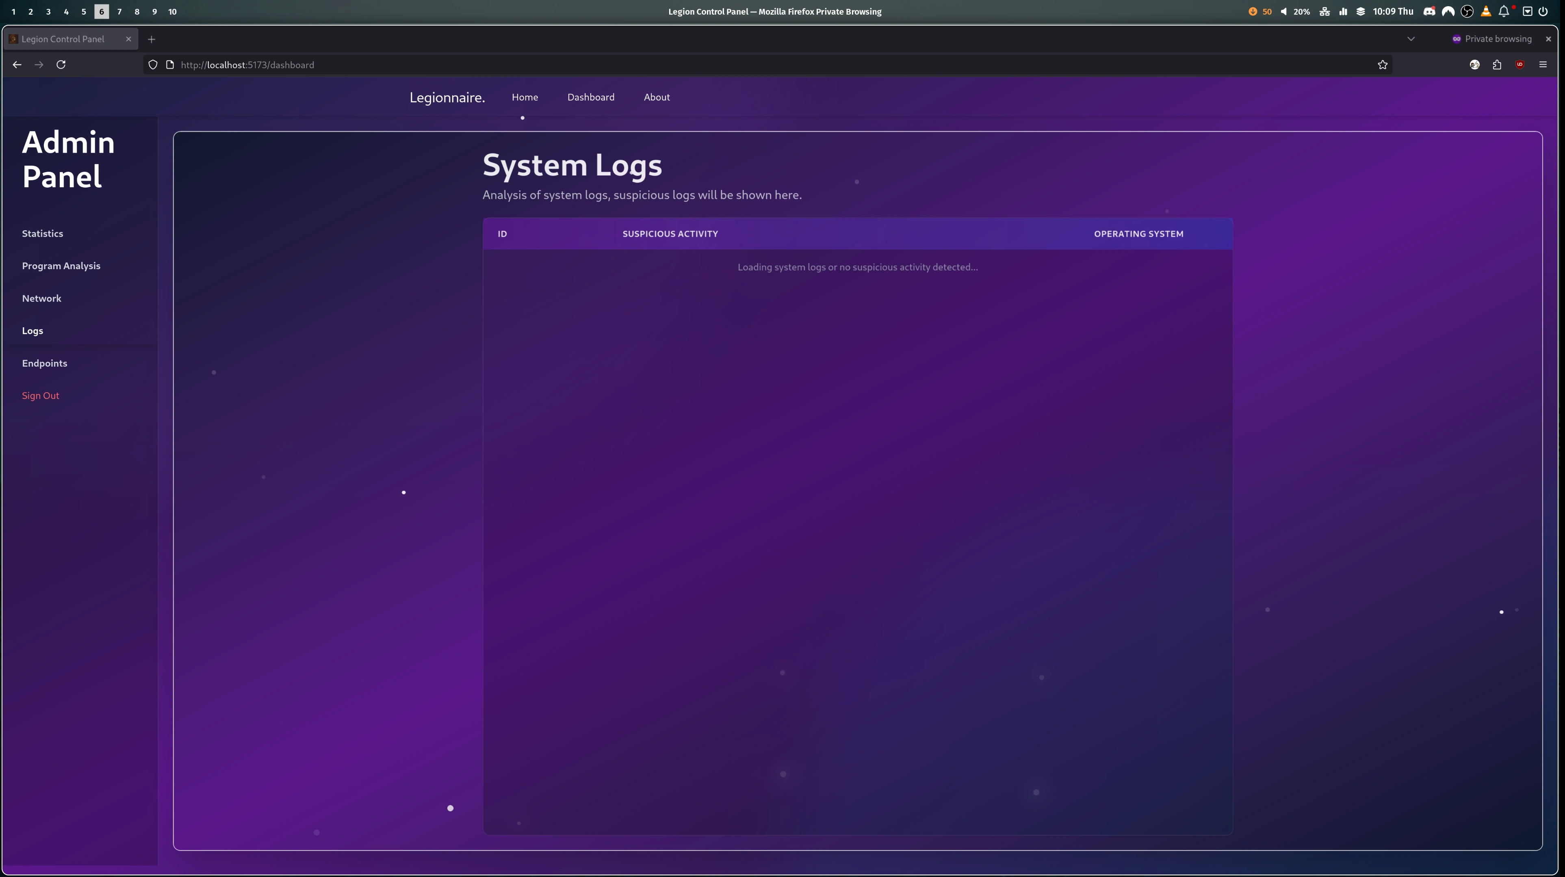Open Discord from the system tray

tap(1429, 11)
